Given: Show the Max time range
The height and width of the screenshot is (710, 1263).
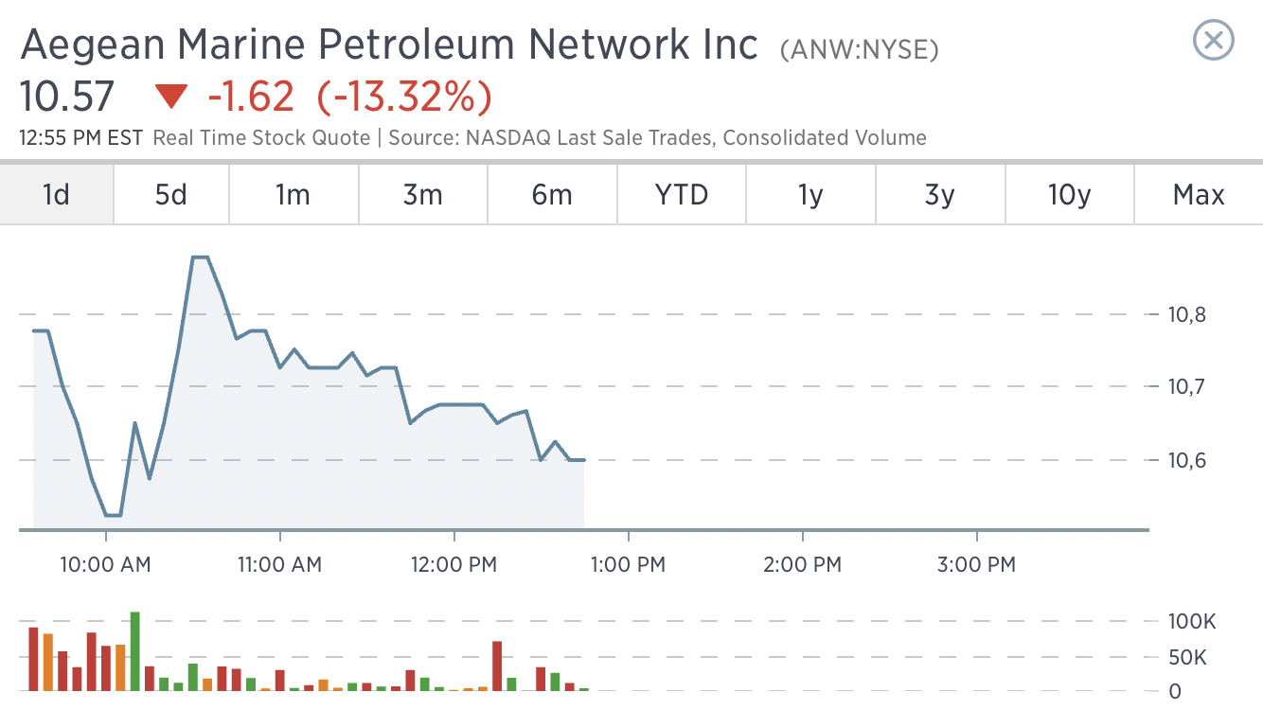Looking at the screenshot, I should tap(1199, 194).
